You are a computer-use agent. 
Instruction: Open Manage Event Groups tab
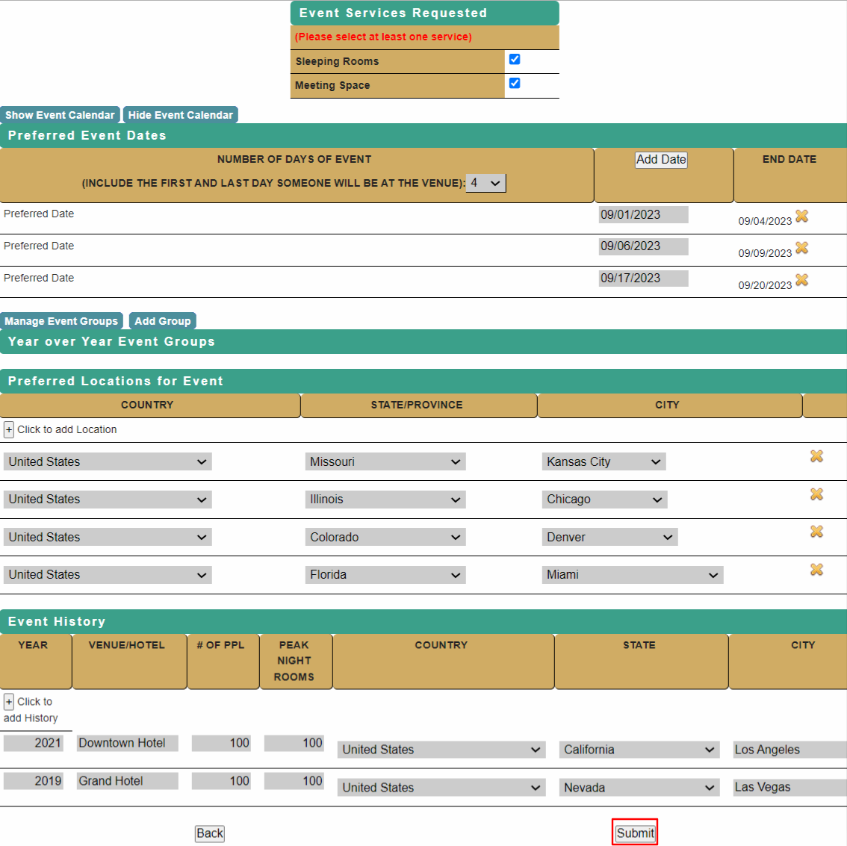click(x=61, y=321)
